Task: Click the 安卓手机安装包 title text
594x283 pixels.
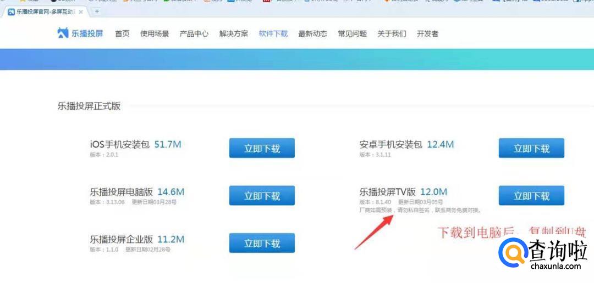Action: [x=391, y=144]
